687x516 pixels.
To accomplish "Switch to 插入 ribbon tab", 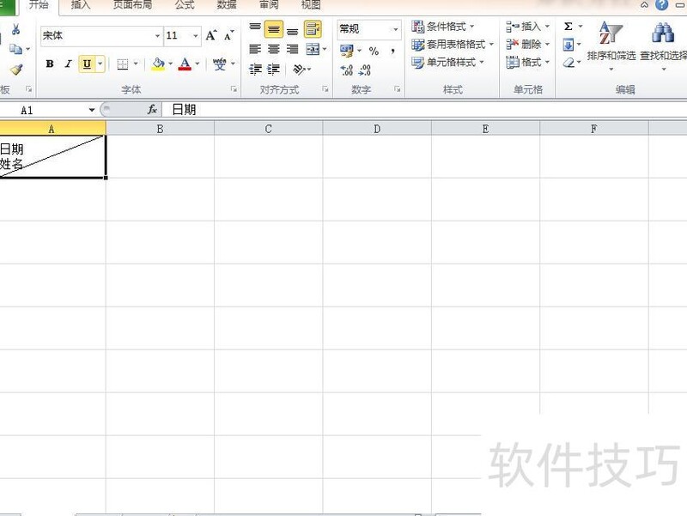I will [x=81, y=5].
